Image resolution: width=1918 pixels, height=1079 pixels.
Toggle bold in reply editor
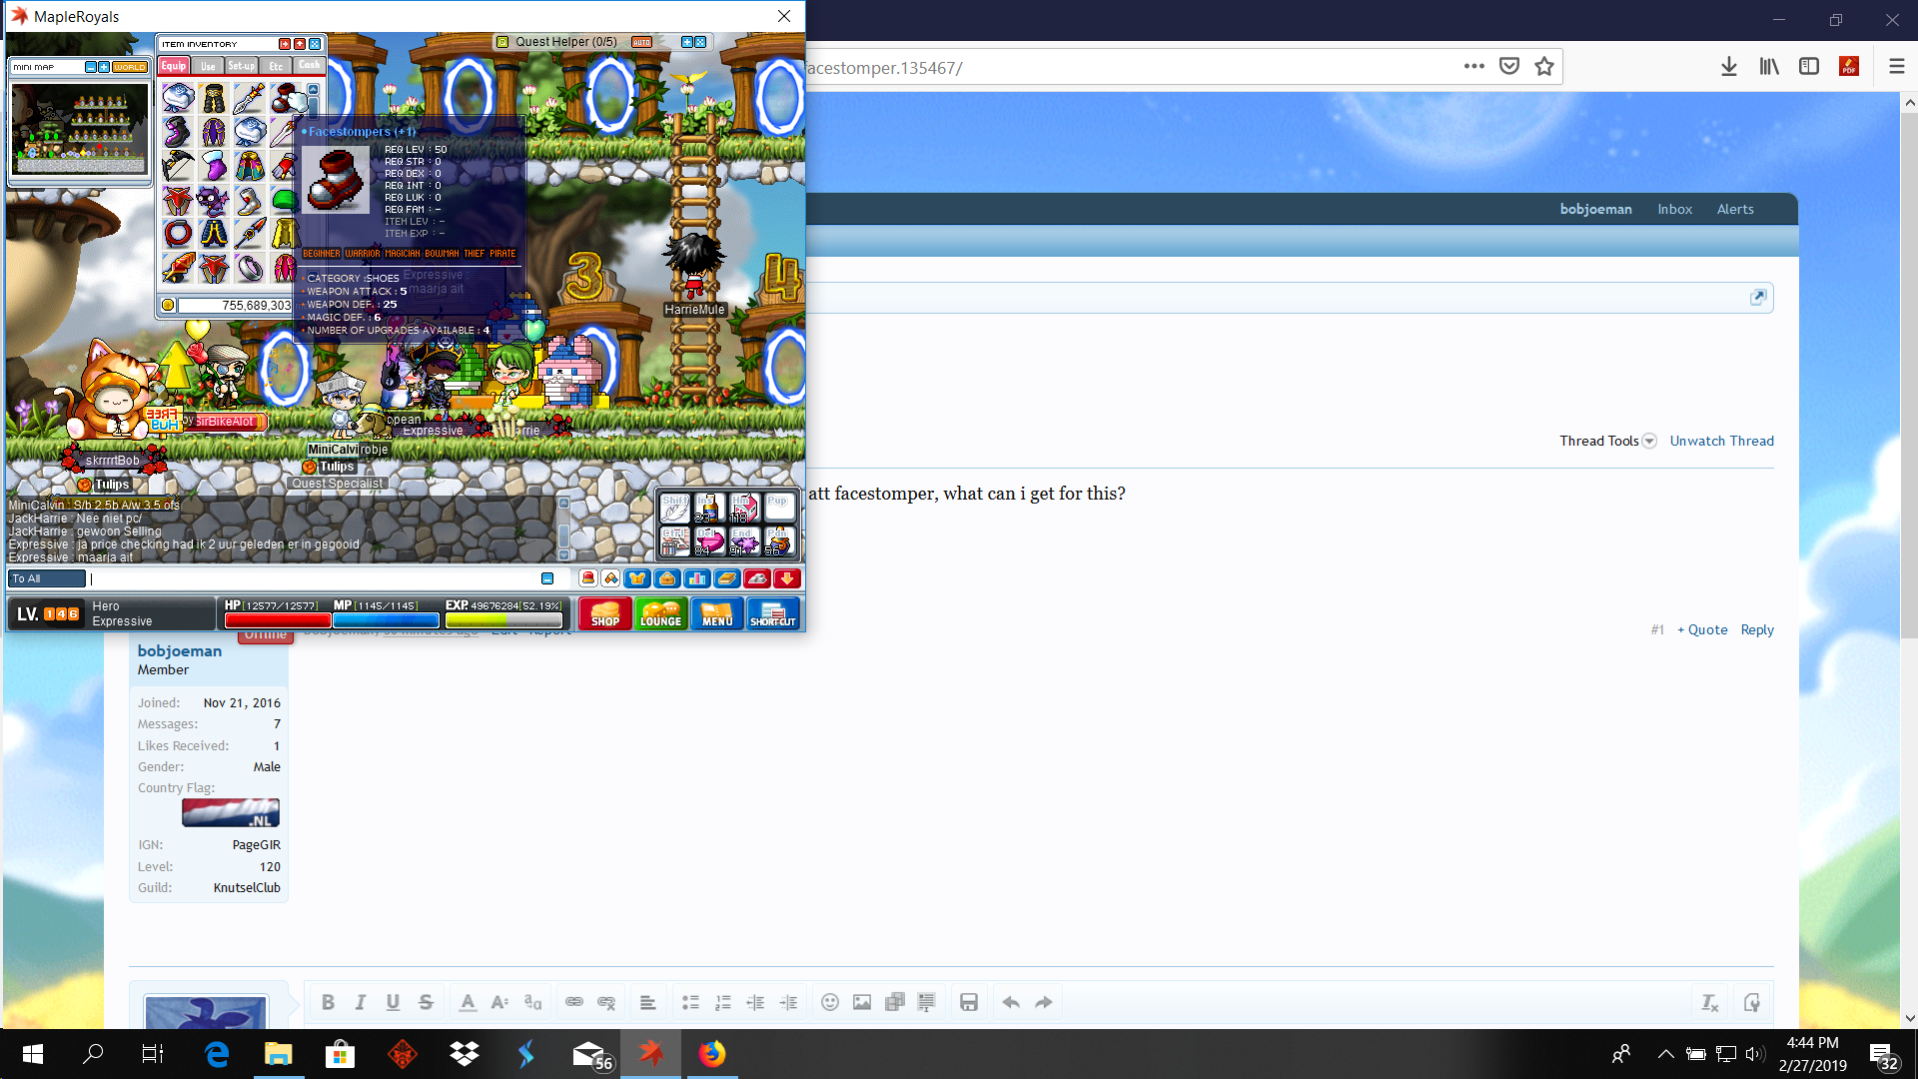pos(328,1002)
